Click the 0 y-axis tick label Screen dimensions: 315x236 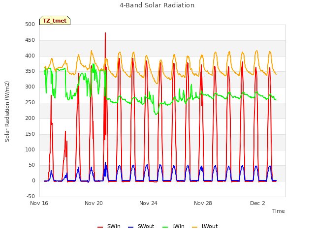33,181
